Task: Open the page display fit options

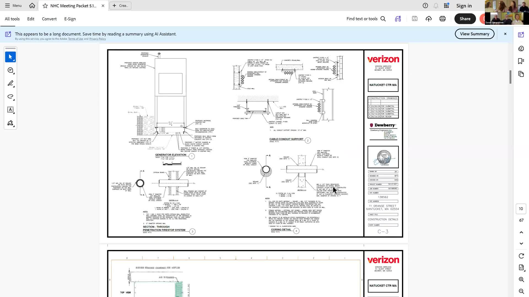Action: (521, 268)
